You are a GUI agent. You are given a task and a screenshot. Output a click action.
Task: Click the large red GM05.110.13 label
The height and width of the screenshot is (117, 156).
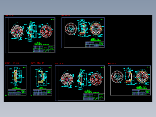click(x=37, y=63)
